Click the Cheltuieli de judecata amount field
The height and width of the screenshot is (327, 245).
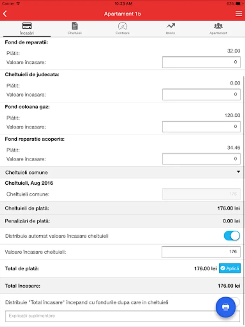coord(201,95)
